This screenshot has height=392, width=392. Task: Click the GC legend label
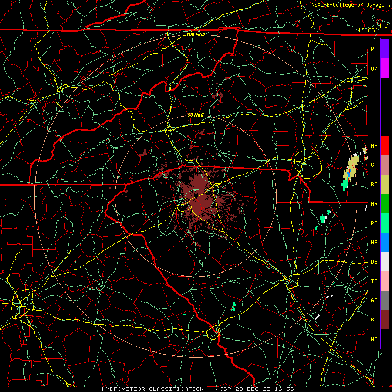pyautogui.click(x=374, y=301)
